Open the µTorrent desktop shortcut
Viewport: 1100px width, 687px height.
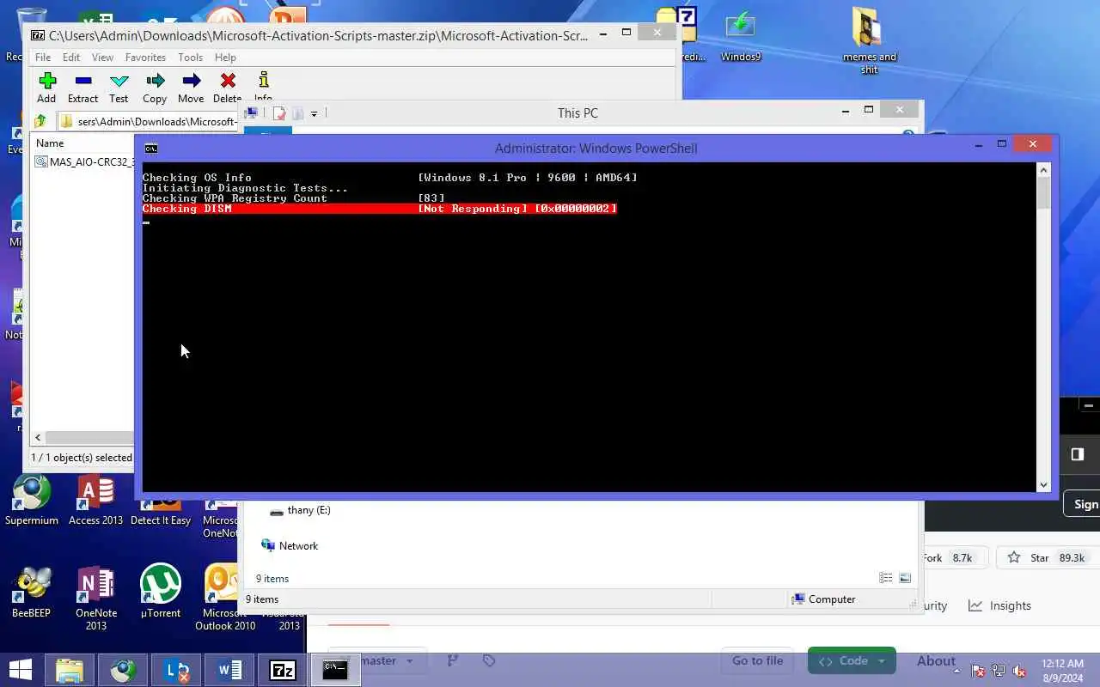pos(161,592)
